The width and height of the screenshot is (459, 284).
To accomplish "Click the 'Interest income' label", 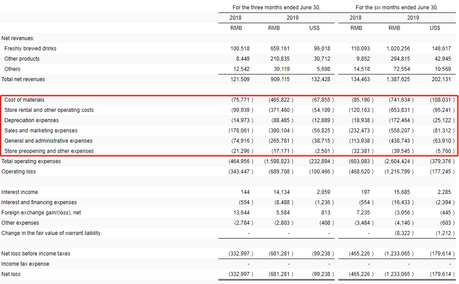I will (20, 192).
